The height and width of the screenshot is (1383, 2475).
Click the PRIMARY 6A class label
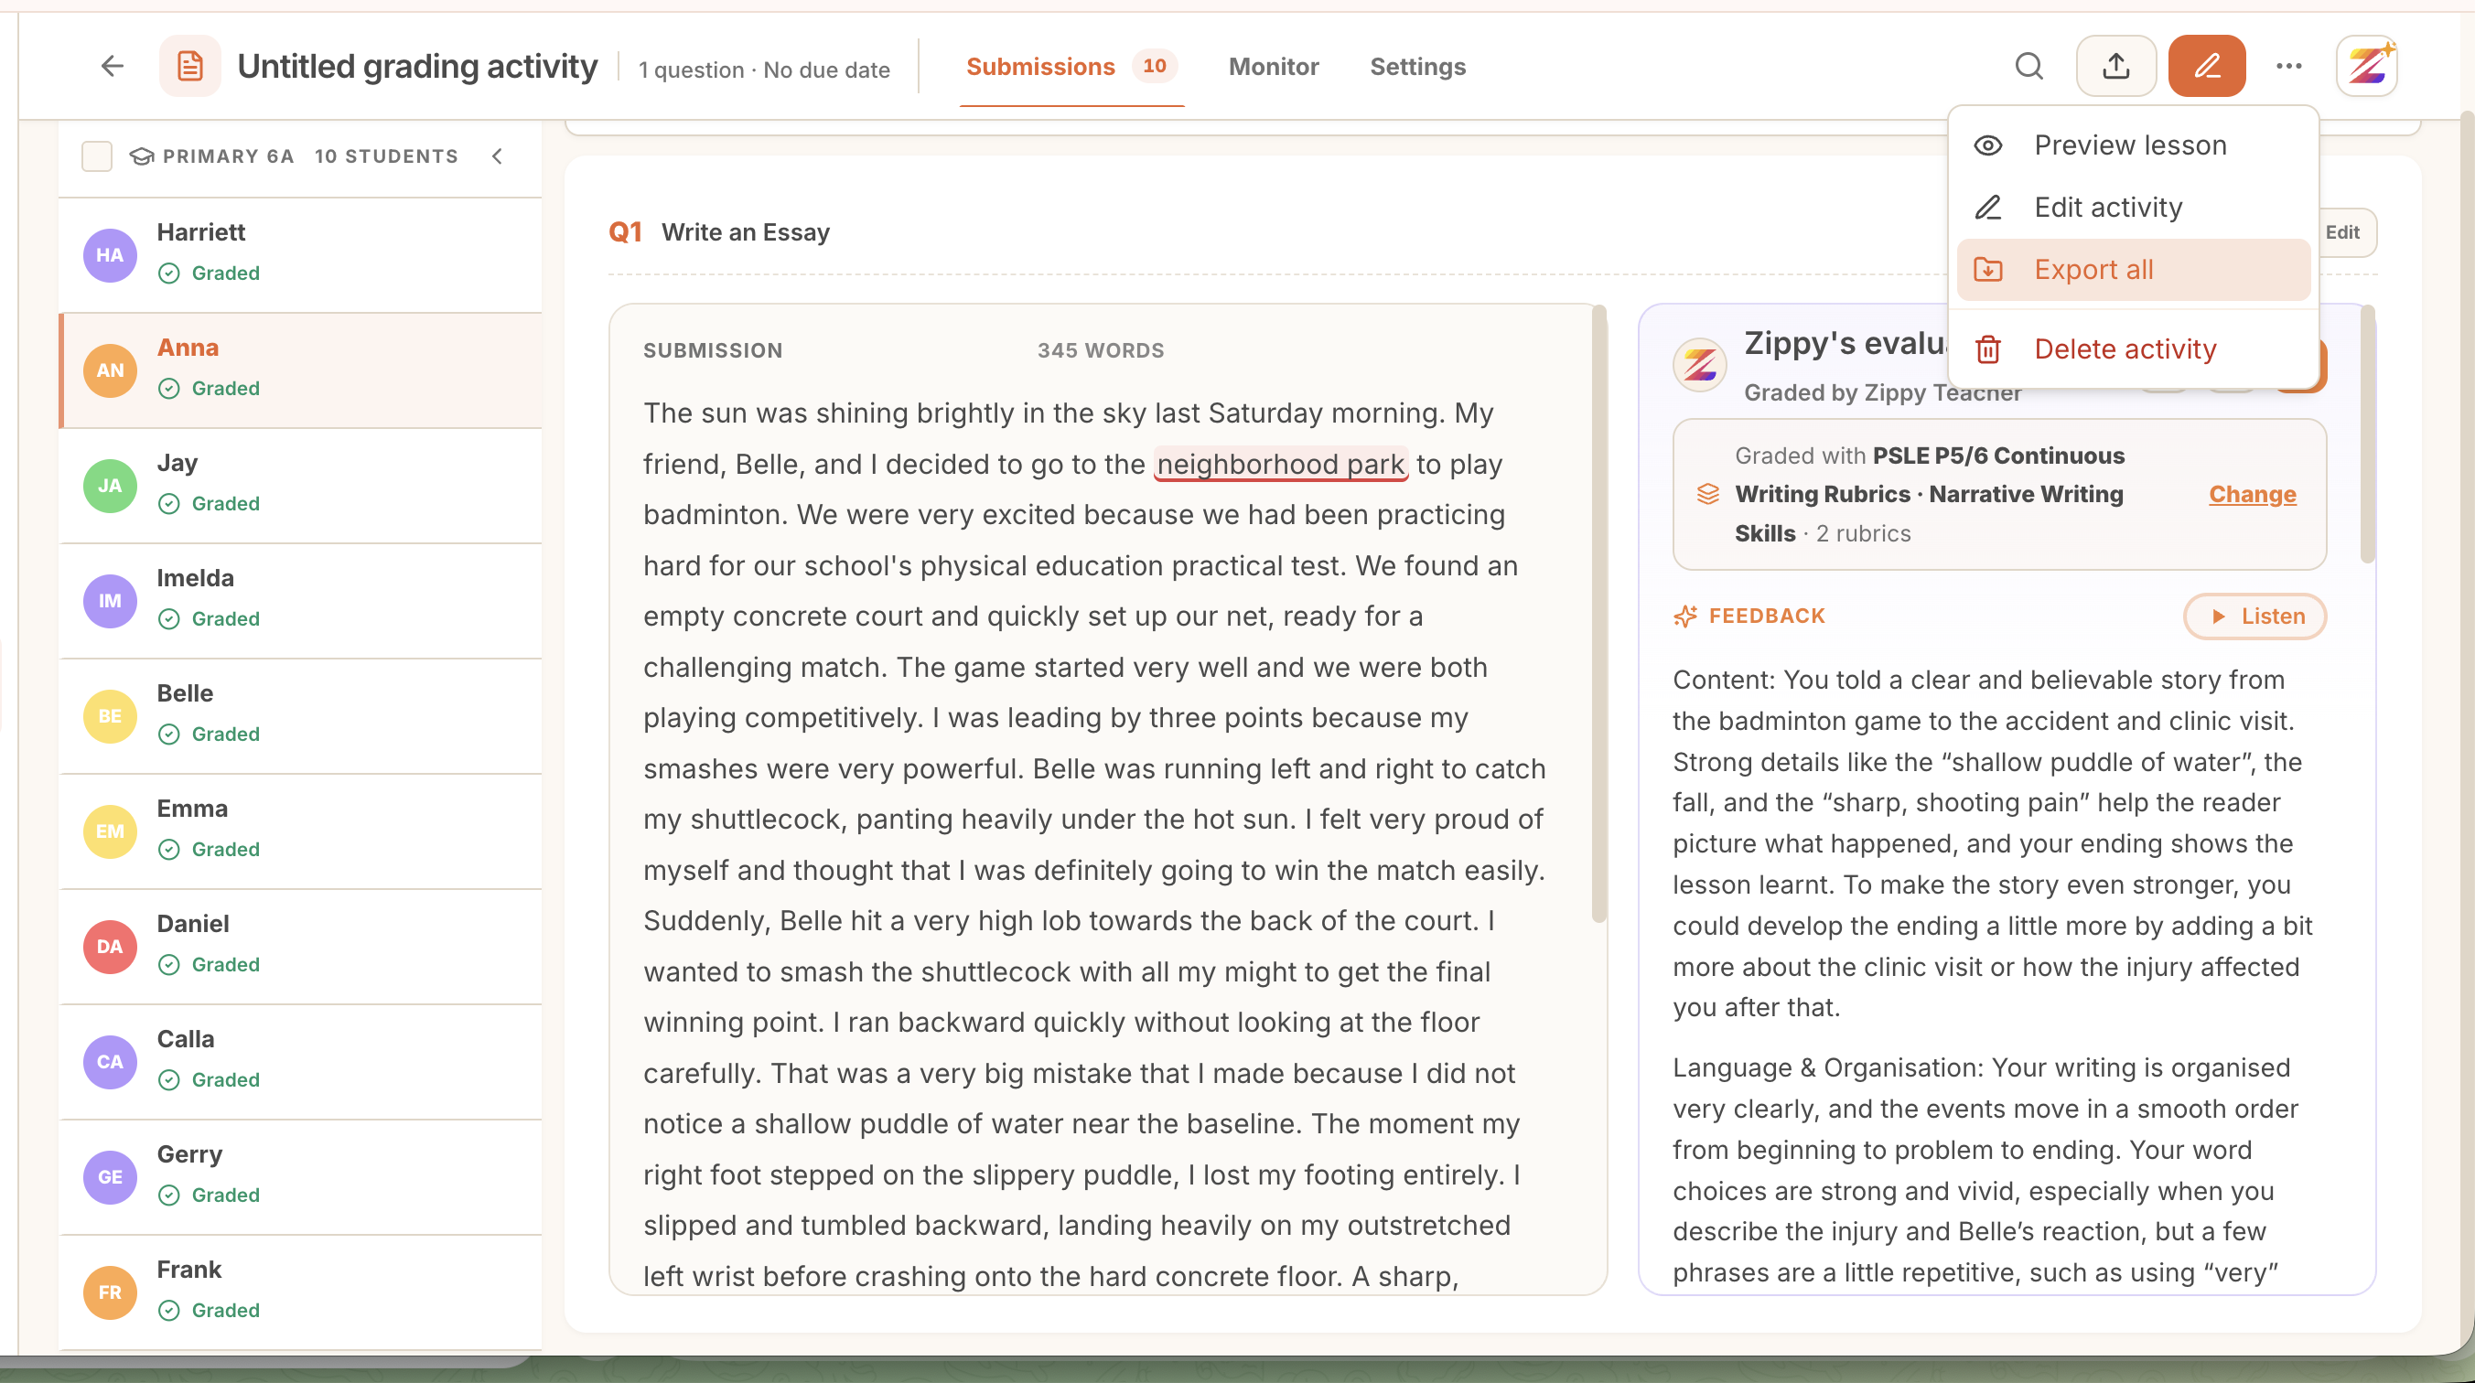click(228, 155)
